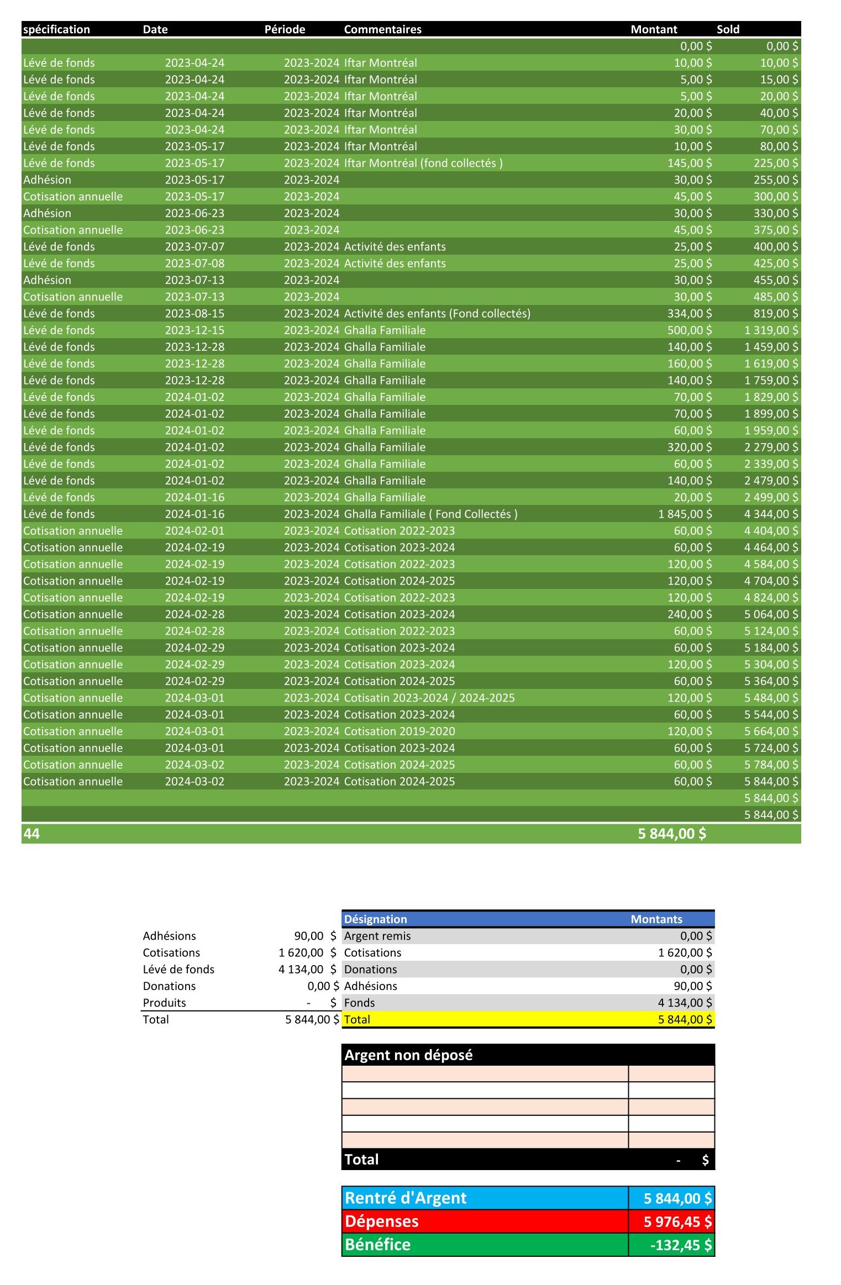Select the "Commentaires" column header
Image resolution: width=841 pixels, height=1285 pixels.
tap(382, 29)
